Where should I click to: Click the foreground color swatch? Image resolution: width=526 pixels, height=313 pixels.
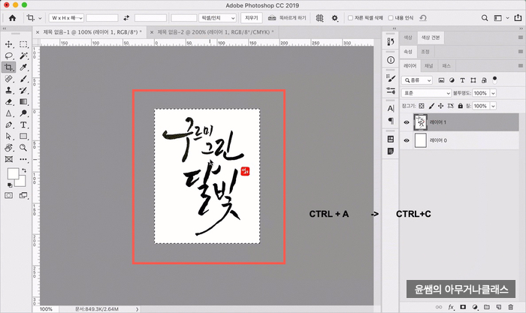pos(13,173)
